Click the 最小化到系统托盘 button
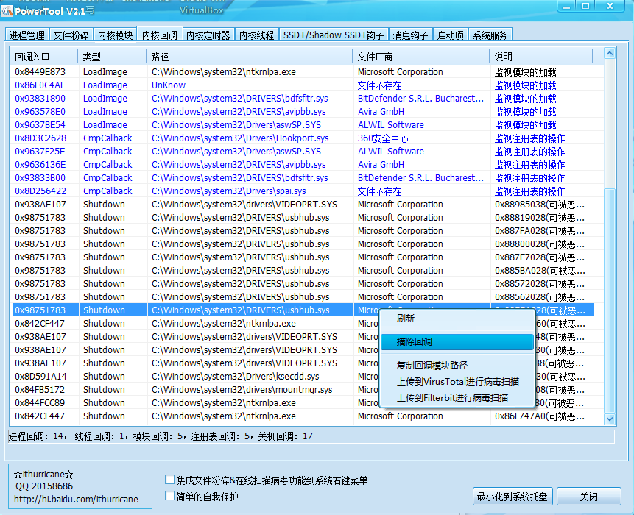 (513, 497)
